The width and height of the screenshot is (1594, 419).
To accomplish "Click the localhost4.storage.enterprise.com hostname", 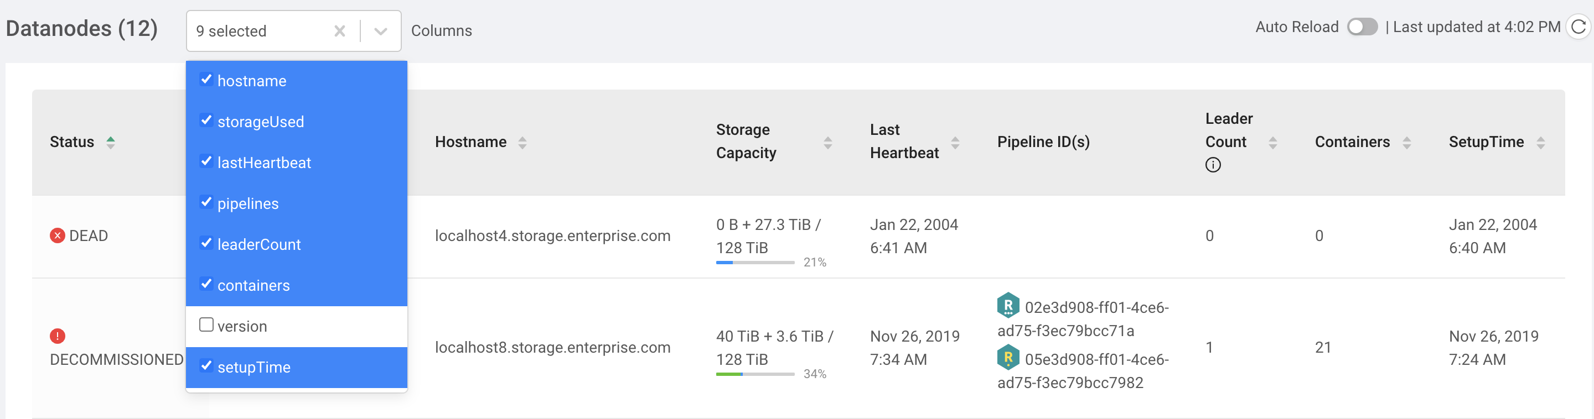I will (552, 235).
